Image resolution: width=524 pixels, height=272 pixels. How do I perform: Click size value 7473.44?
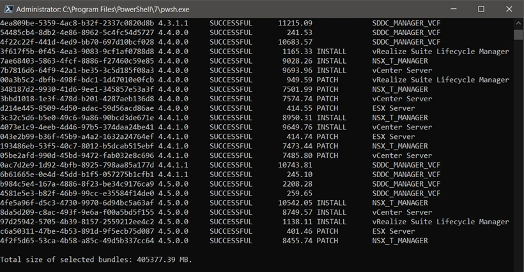(x=297, y=146)
